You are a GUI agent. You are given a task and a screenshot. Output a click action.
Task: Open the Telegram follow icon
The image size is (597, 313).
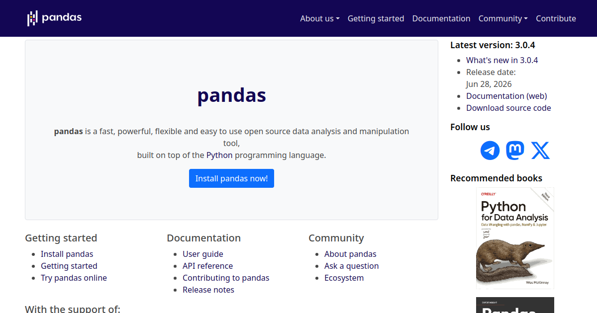tap(490, 150)
